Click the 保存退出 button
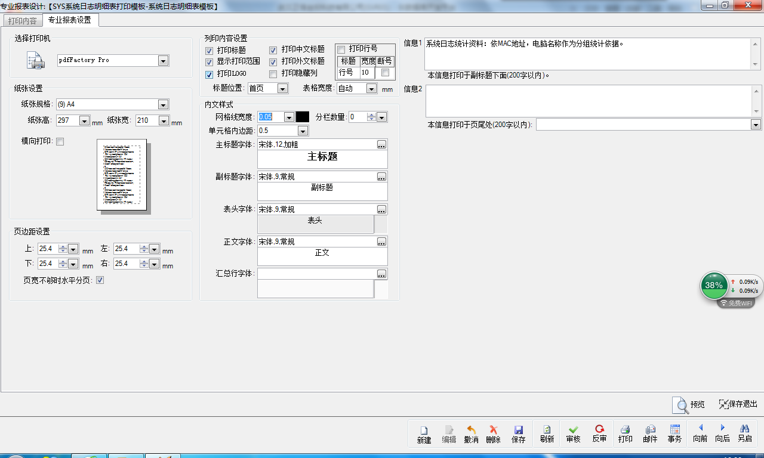 (x=738, y=404)
